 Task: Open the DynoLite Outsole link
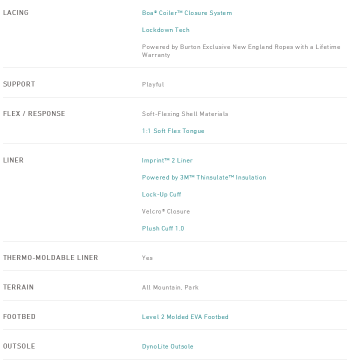click(x=167, y=346)
